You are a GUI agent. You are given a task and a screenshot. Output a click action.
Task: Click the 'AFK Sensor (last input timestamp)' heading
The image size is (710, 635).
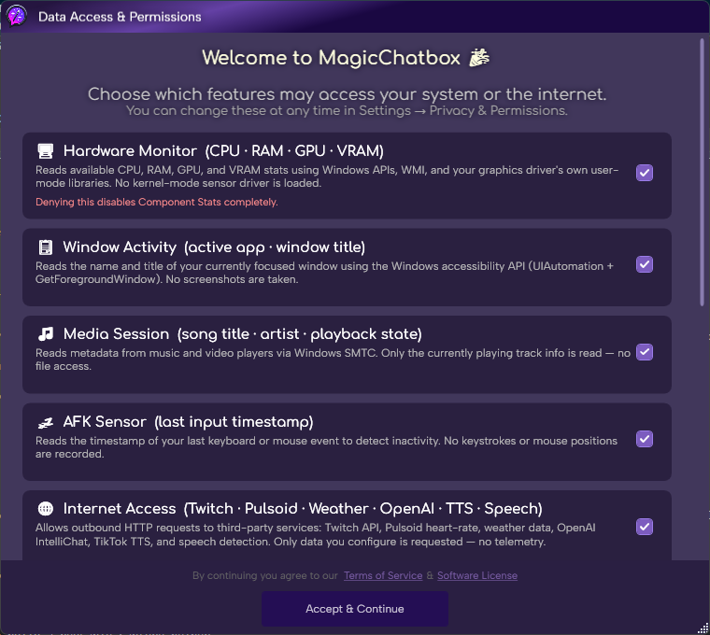[188, 422]
